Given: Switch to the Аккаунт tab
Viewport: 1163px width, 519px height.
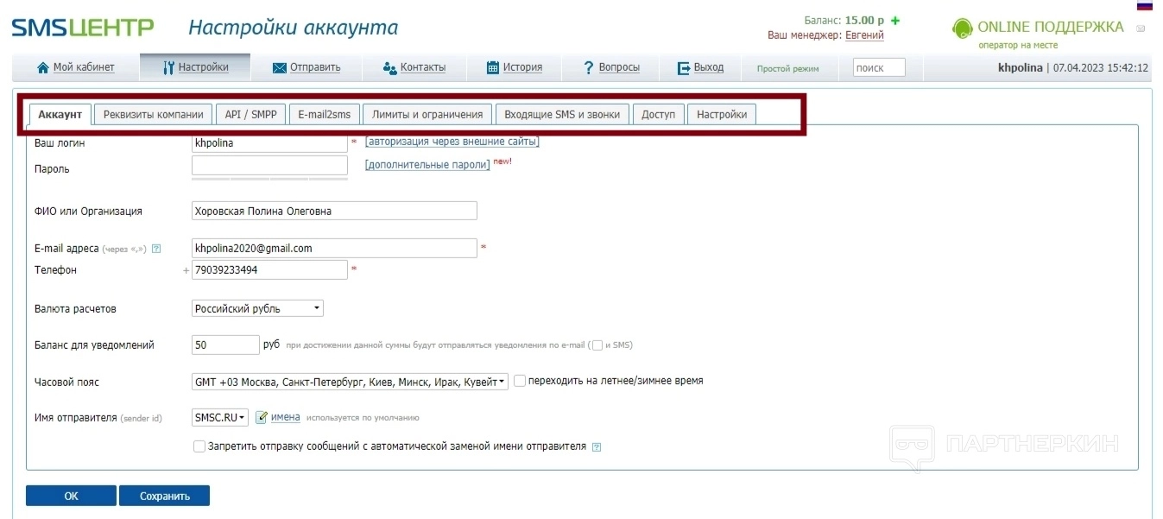Looking at the screenshot, I should tap(60, 114).
